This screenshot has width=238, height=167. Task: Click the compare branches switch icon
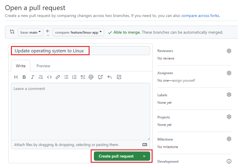pyautogui.click(x=12, y=32)
